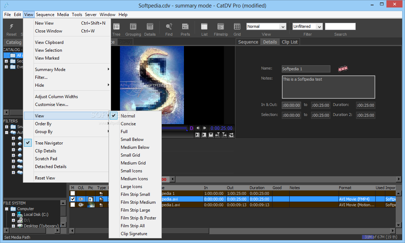Click the Details toolbar icon
This screenshot has width=405, height=243.
click(150, 26)
